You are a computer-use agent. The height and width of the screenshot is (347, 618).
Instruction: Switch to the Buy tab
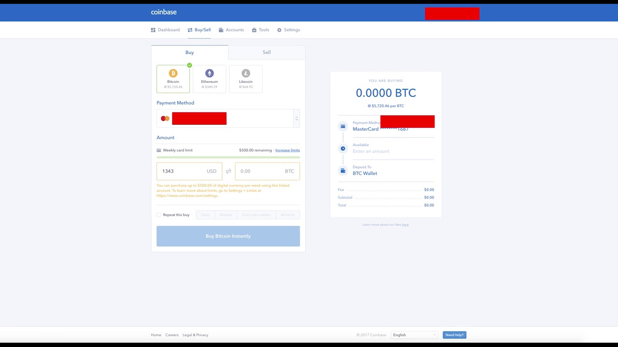click(x=189, y=53)
